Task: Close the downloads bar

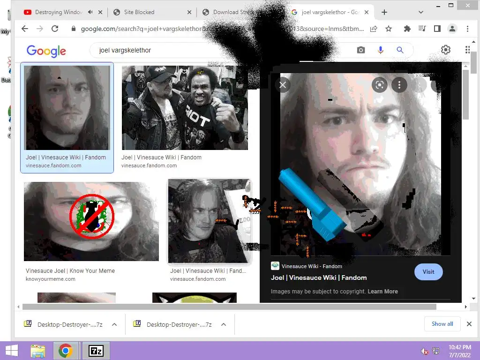Action: click(469, 324)
